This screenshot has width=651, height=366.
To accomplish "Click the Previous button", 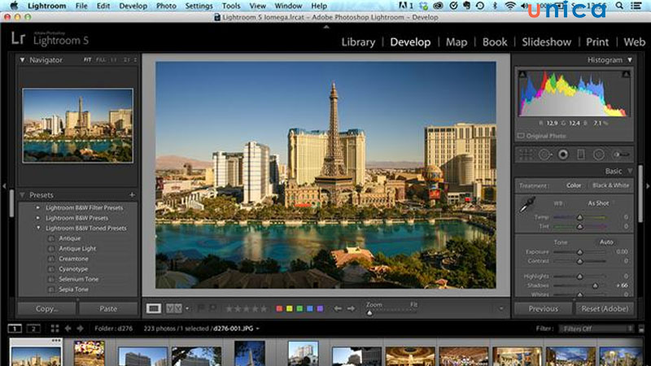I will (x=543, y=309).
